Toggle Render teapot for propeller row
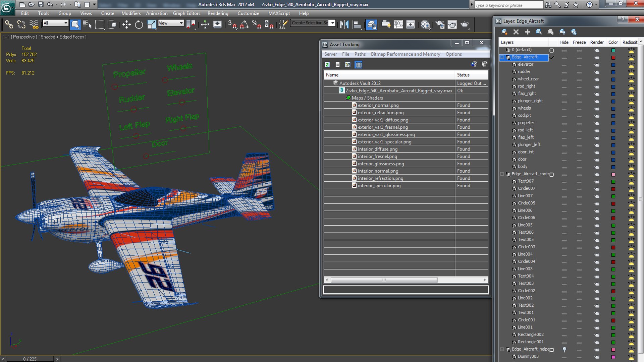The image size is (644, 362). (597, 123)
